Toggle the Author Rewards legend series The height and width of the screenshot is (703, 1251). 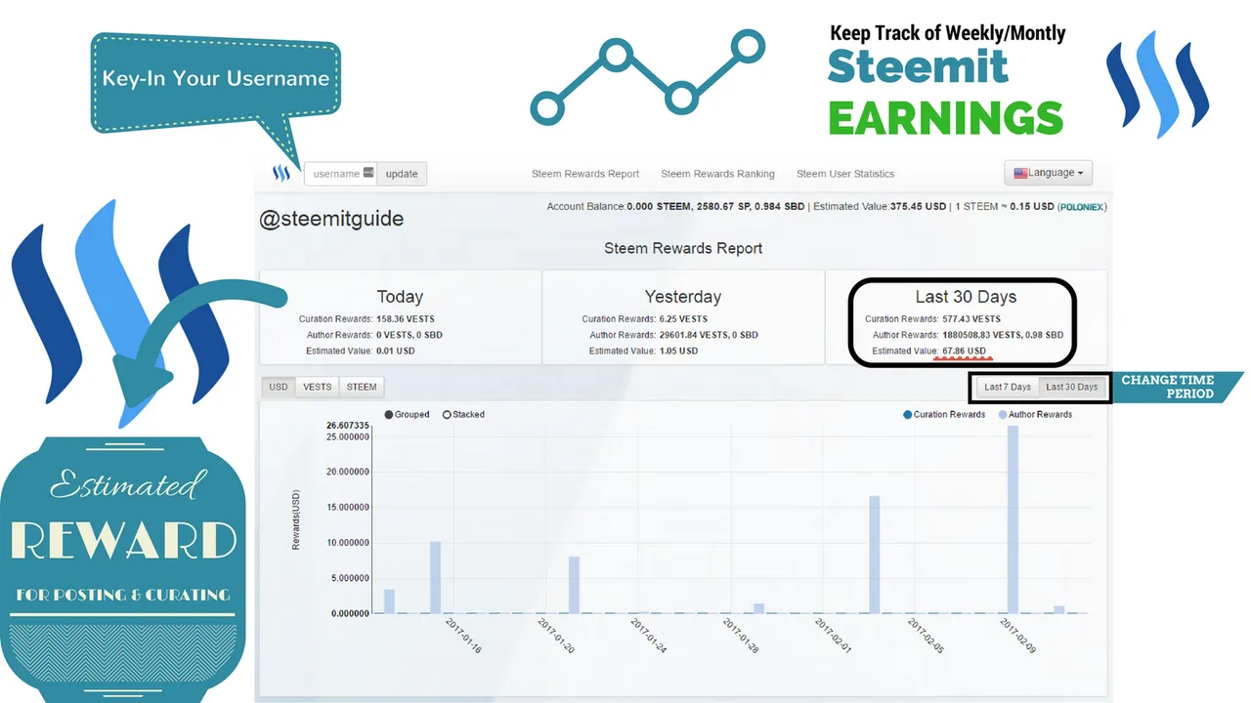point(1035,415)
